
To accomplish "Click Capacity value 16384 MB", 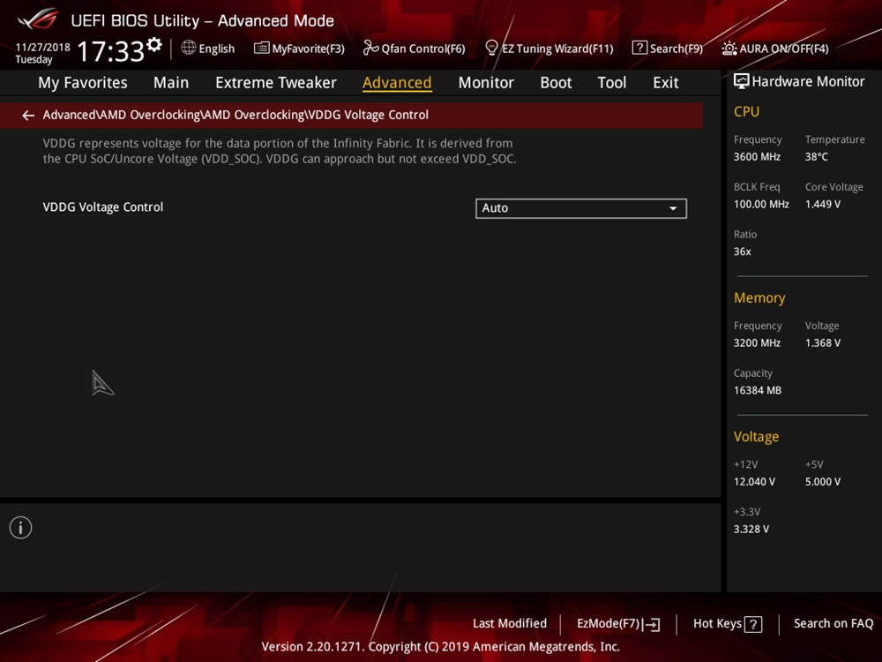I will (758, 390).
